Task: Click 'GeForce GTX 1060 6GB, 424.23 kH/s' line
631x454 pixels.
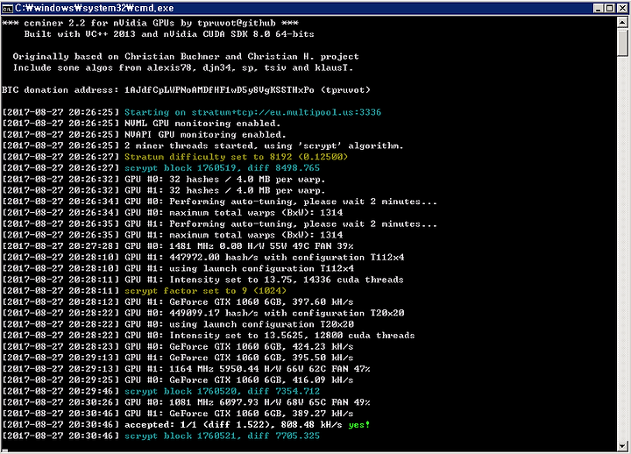Action: click(178, 347)
